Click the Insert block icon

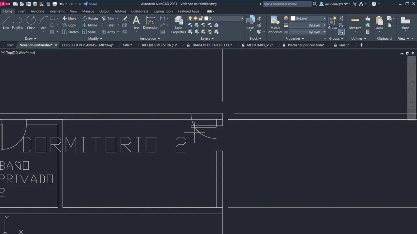250,22
